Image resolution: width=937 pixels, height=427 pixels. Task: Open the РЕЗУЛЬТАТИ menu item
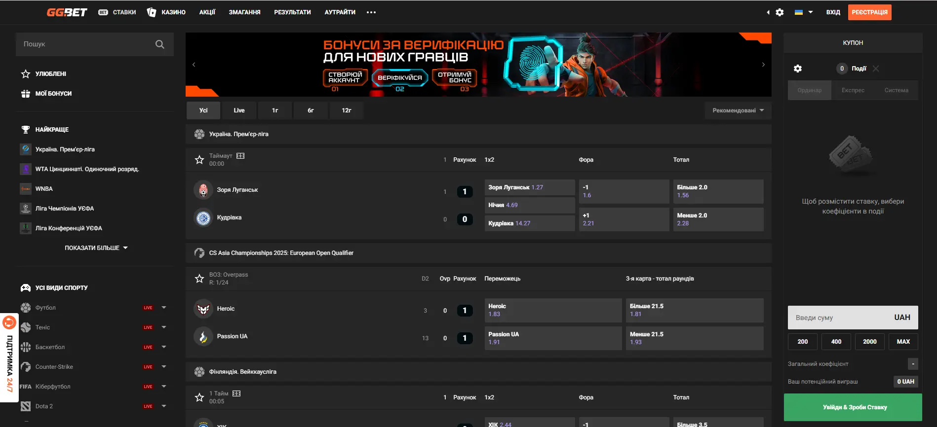pos(292,12)
